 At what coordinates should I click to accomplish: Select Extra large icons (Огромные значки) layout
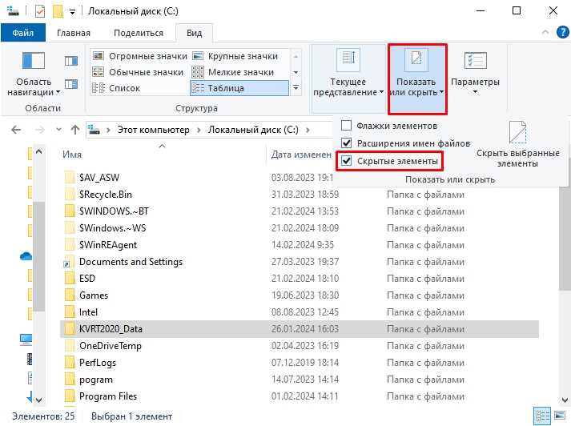point(140,56)
